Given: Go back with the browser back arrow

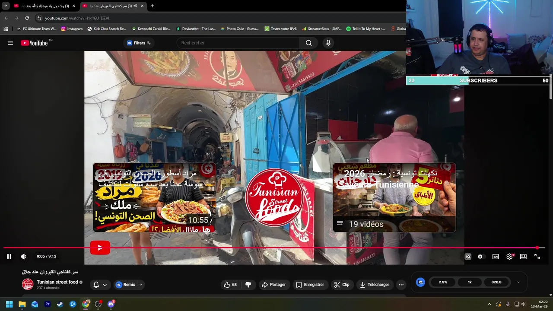Looking at the screenshot, I should click(6, 18).
